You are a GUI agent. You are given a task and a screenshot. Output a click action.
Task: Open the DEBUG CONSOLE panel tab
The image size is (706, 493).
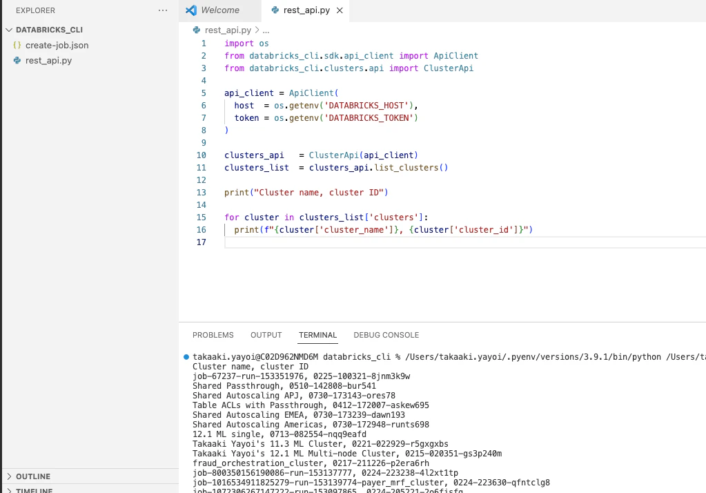[386, 336]
